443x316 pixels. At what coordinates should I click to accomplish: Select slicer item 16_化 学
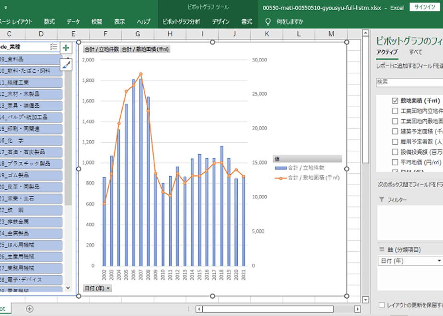coord(31,140)
